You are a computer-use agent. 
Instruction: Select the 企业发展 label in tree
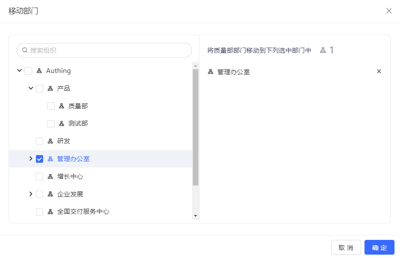coord(70,194)
